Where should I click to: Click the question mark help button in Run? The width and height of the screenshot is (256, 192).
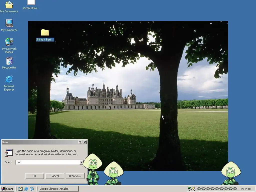click(x=80, y=142)
